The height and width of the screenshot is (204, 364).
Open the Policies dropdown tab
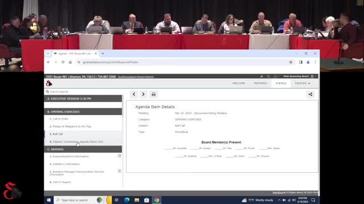pyautogui.click(x=302, y=83)
